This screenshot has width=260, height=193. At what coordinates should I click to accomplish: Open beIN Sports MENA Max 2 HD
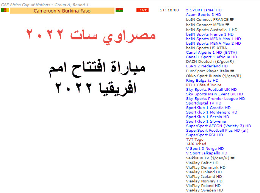click(213, 44)
